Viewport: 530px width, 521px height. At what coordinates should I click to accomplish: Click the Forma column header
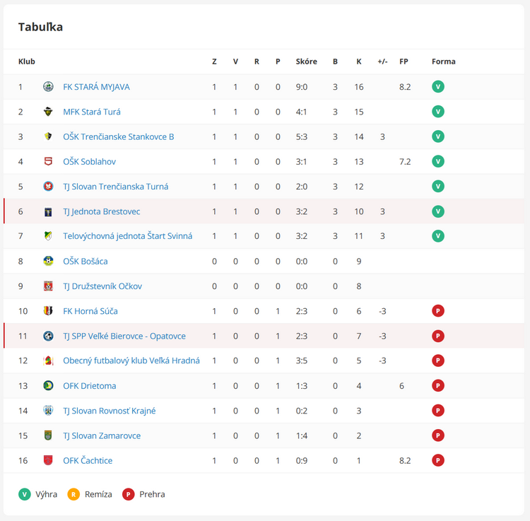click(x=443, y=62)
